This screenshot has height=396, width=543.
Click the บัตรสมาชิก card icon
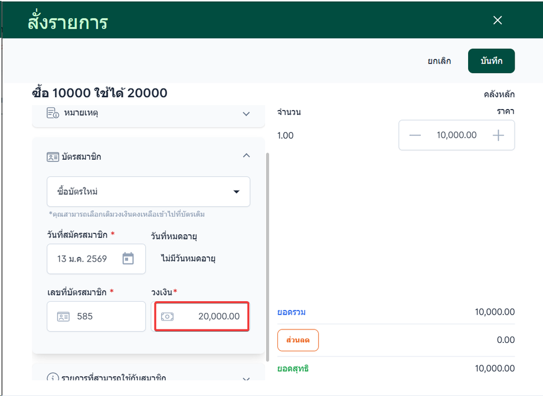point(53,157)
